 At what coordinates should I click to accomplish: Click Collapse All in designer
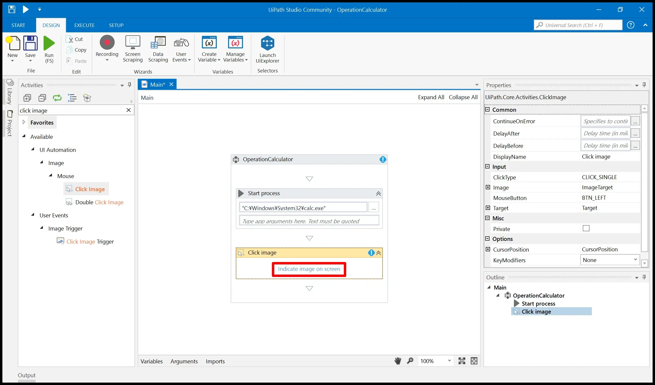[x=463, y=97]
